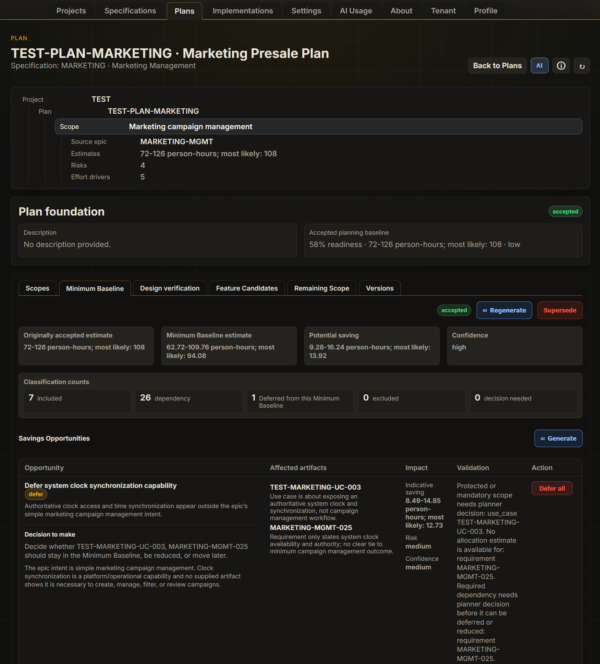
Task: Select the Marketing campaign management scope row
Action: pyautogui.click(x=318, y=126)
